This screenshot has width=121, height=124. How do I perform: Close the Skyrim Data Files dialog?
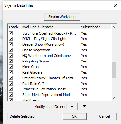(x=116, y=5)
